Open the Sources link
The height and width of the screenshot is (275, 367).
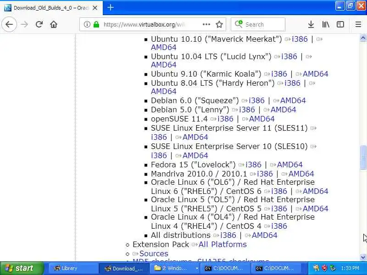coord(154,254)
